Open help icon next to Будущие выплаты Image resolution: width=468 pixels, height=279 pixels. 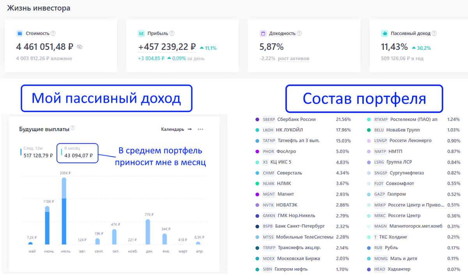pos(73,128)
